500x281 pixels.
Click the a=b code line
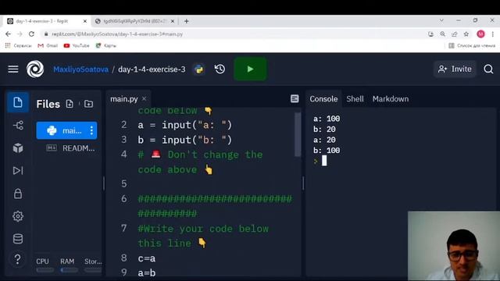pos(147,273)
